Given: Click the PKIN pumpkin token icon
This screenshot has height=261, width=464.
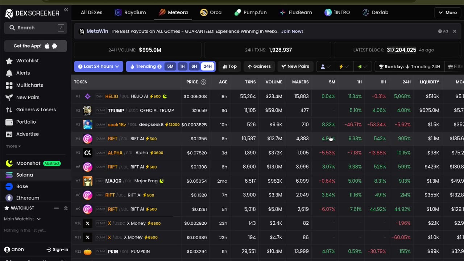Looking at the screenshot, I should (87, 252).
